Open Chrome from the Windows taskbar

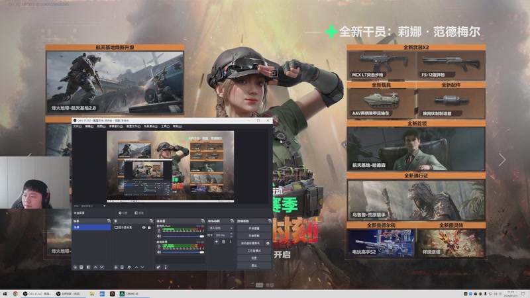[15, 294]
